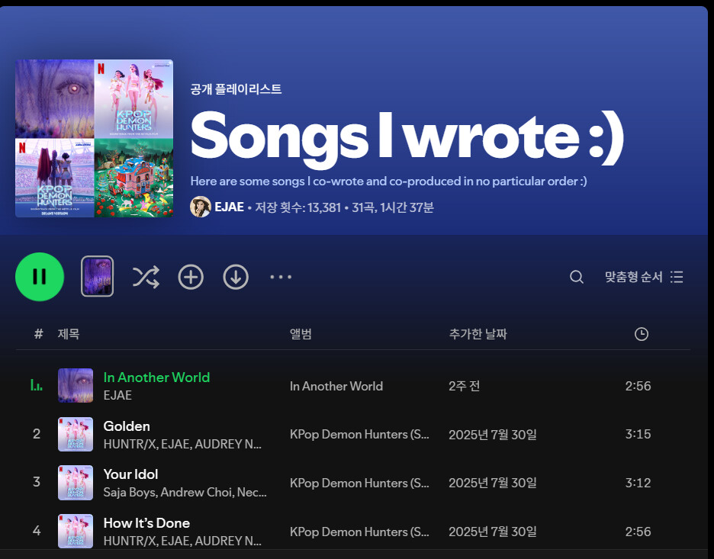
Task: Select the Your Idol song title
Action: 130,474
